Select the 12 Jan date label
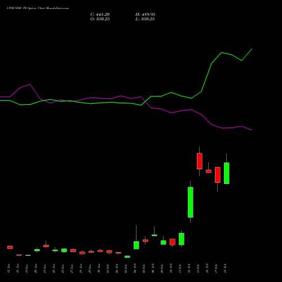The width and height of the screenshot is (282, 282). click(x=8, y=268)
